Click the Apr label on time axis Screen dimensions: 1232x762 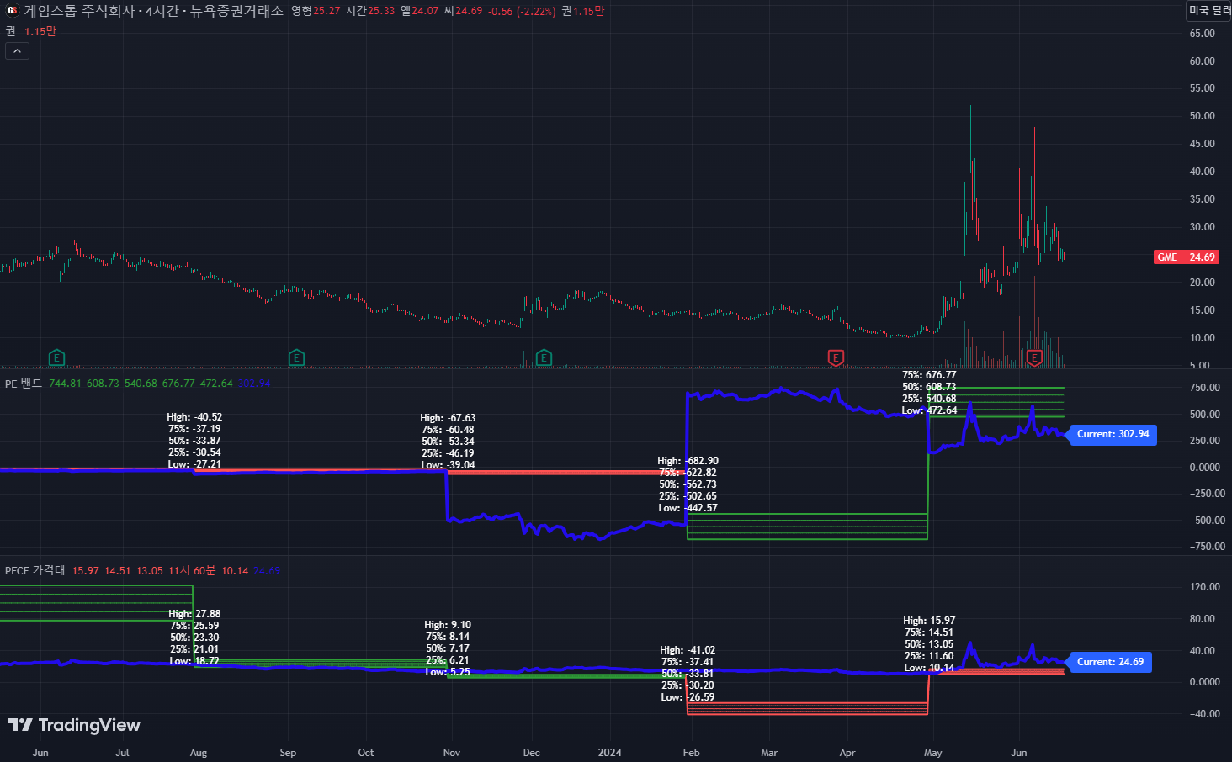(847, 753)
